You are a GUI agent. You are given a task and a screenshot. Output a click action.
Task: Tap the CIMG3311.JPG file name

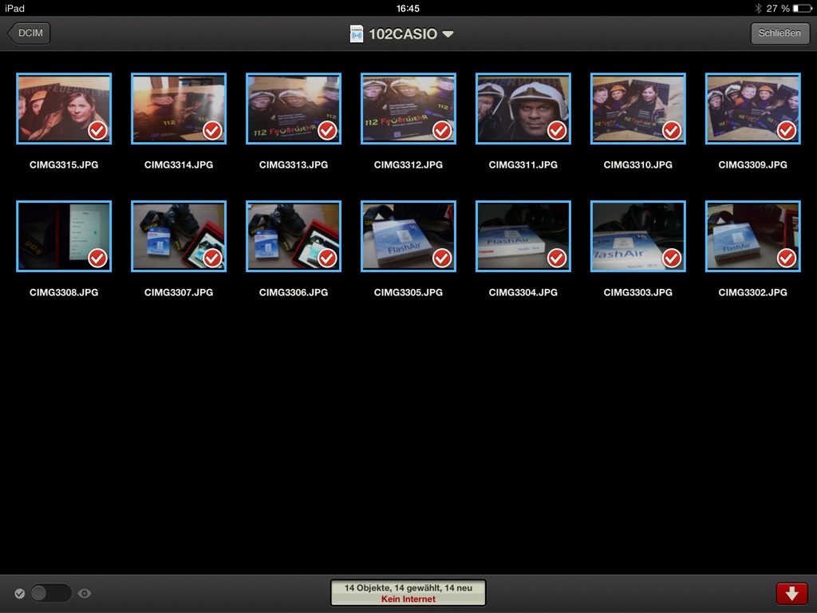point(523,164)
